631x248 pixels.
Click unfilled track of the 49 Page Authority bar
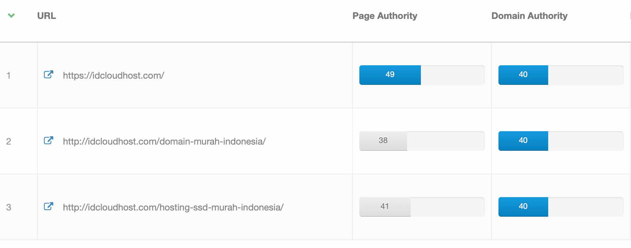[452, 75]
